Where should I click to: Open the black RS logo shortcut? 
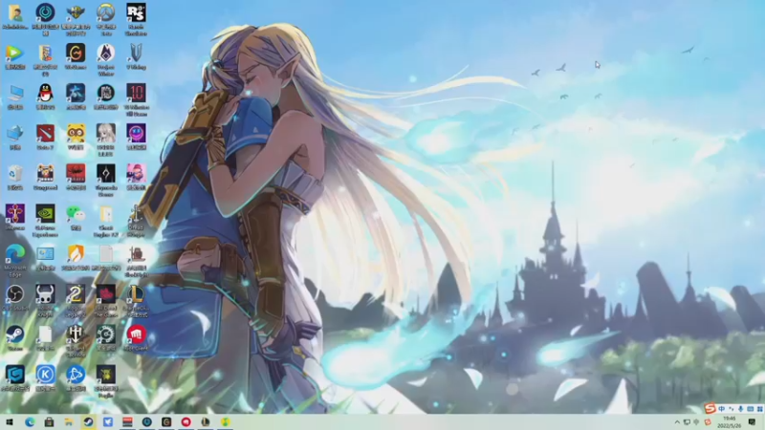(136, 12)
